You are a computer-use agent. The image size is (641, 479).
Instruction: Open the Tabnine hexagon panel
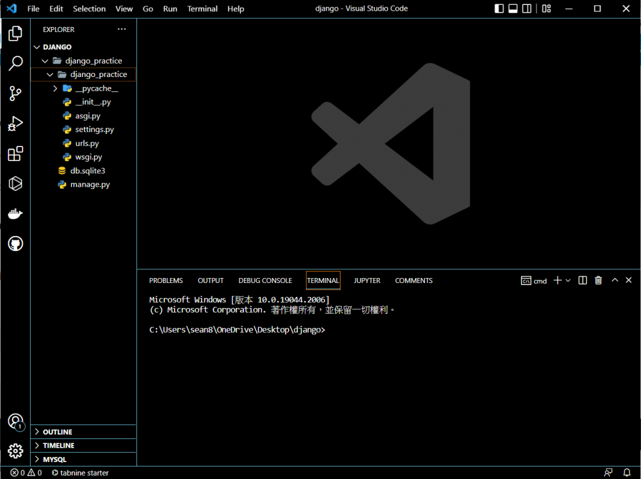pos(15,183)
